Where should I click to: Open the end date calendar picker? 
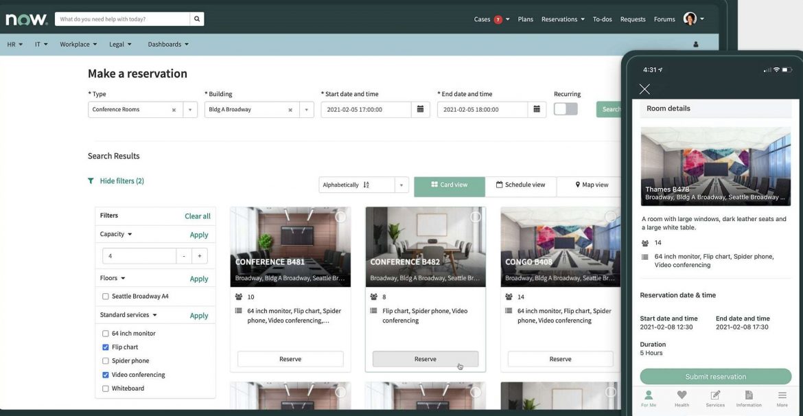pyautogui.click(x=537, y=110)
